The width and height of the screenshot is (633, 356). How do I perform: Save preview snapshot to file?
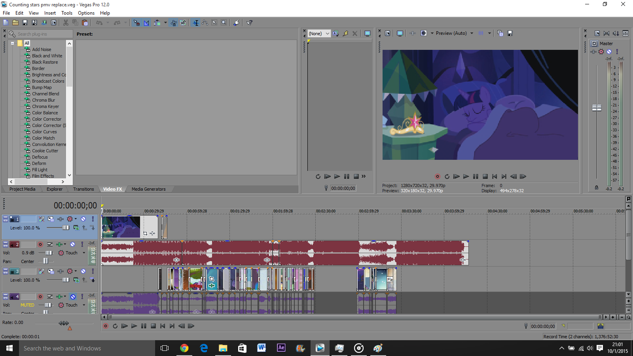point(510,33)
